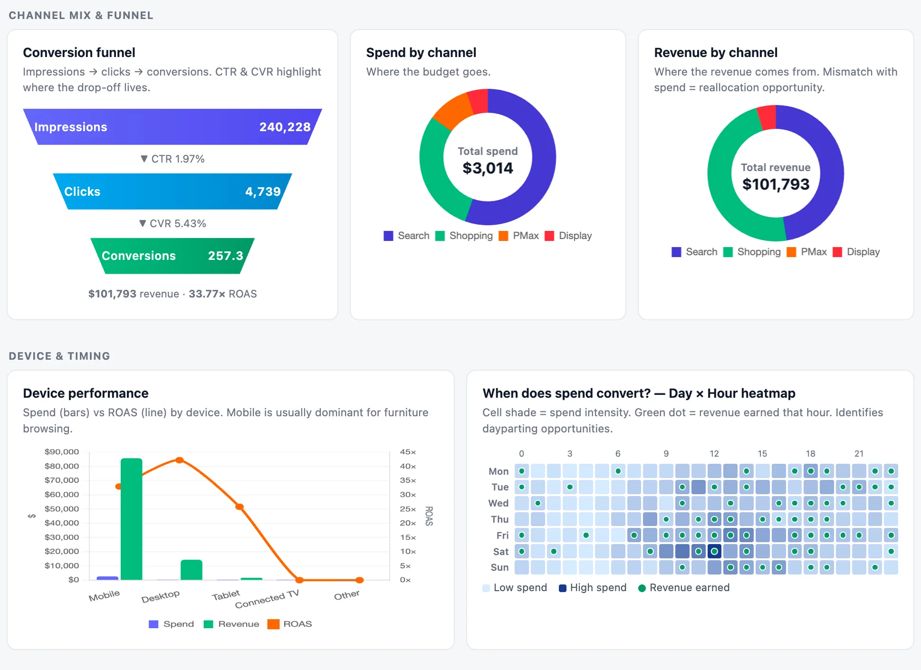Select the CTR 1.97% drop-off label
The height and width of the screenshot is (670, 921).
click(x=173, y=159)
